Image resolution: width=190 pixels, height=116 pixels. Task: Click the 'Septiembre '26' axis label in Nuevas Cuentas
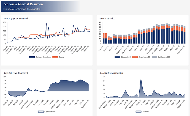[181, 104]
